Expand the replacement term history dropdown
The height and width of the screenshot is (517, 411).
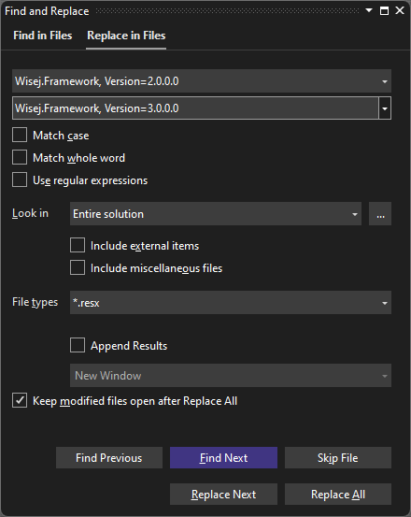coord(385,108)
